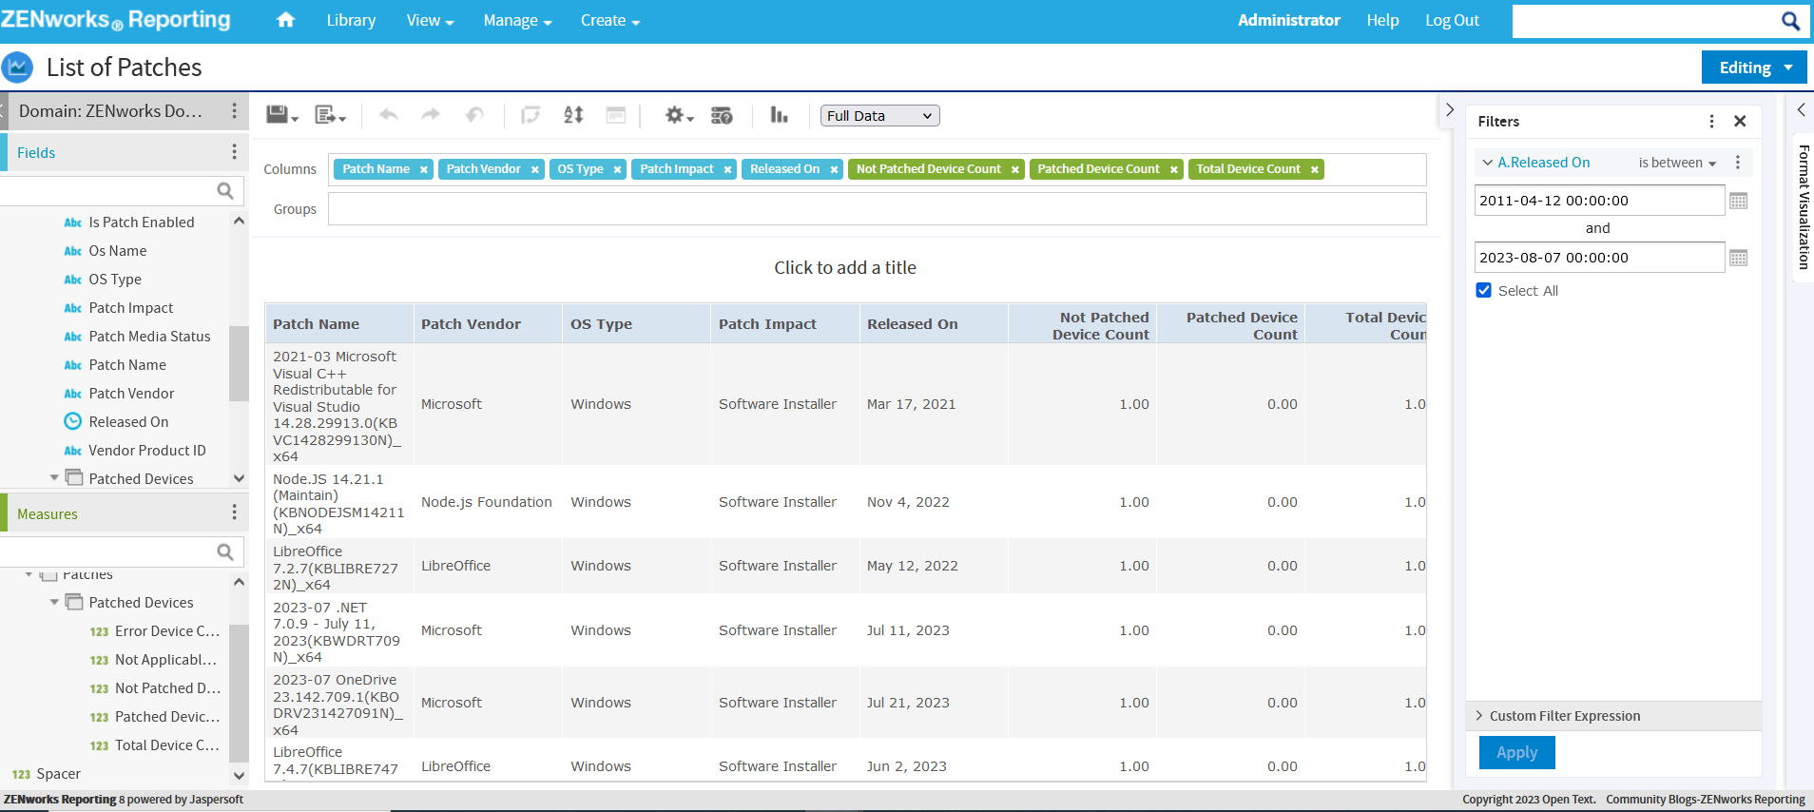Expand the Format Visualization panel arrow
Viewport: 1814px width, 812px height.
[1801, 110]
